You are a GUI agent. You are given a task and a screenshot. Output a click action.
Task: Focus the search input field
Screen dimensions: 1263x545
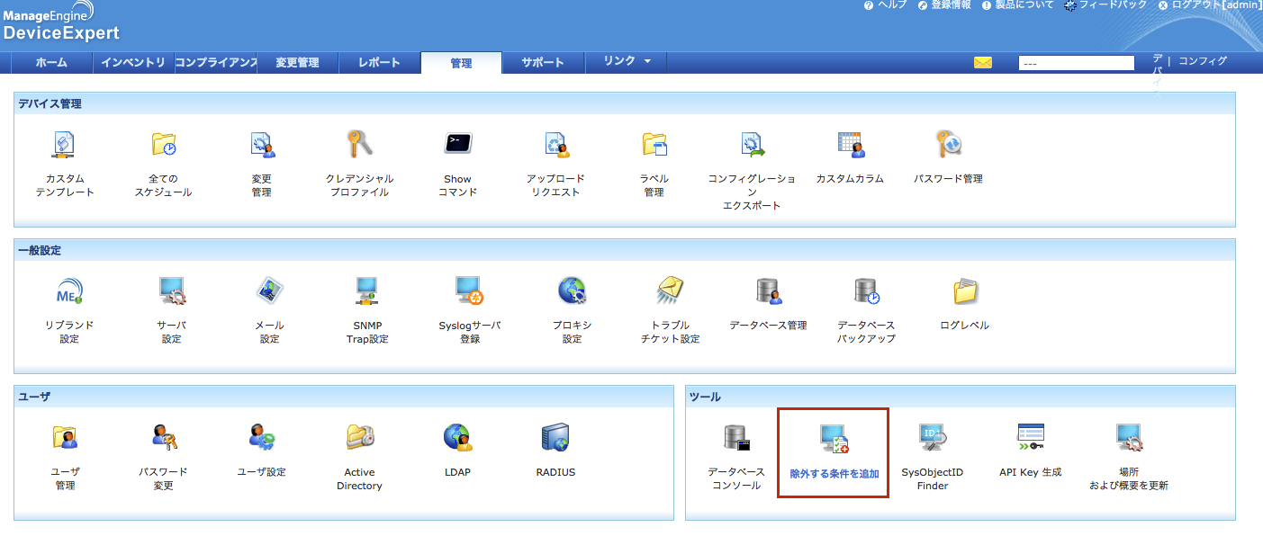(1077, 63)
